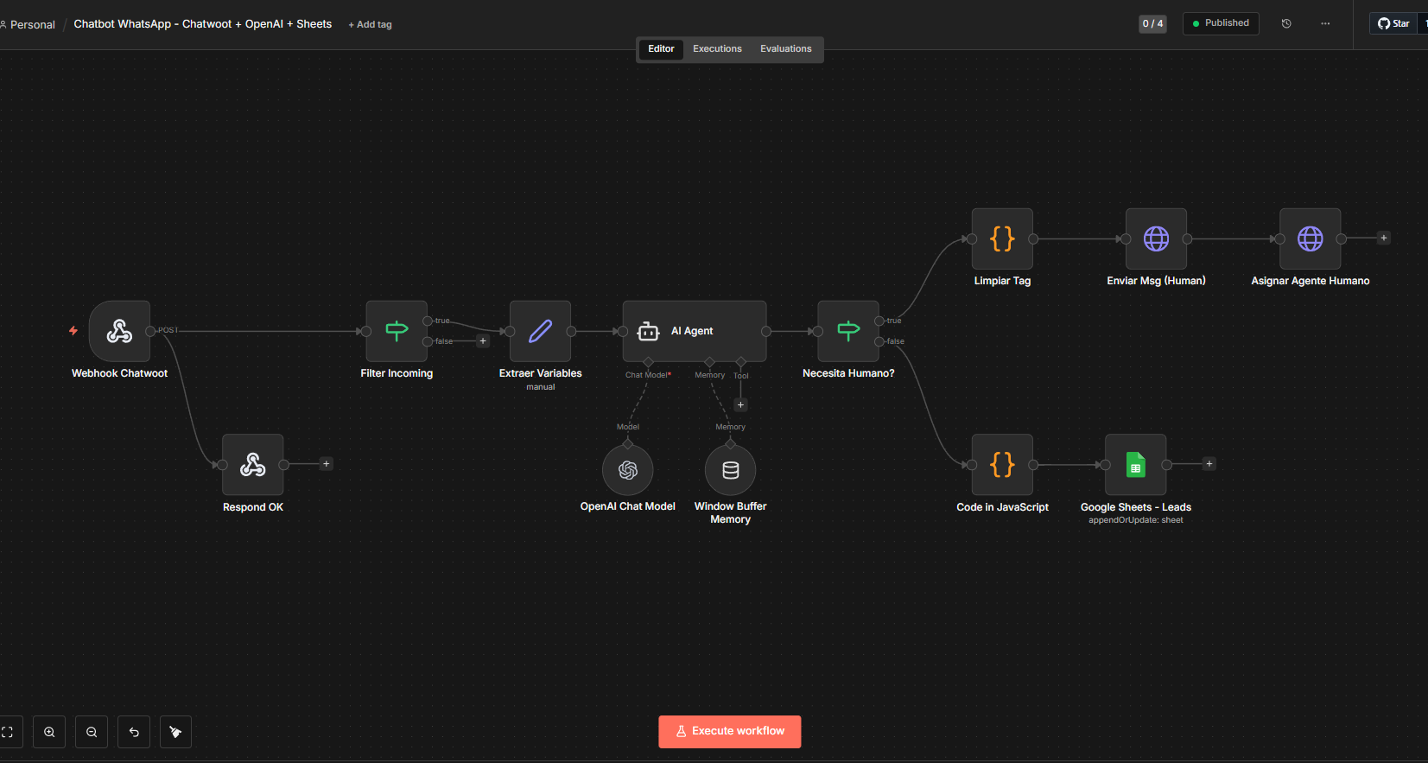
Task: Click the Execute workflow button
Action: tap(730, 732)
